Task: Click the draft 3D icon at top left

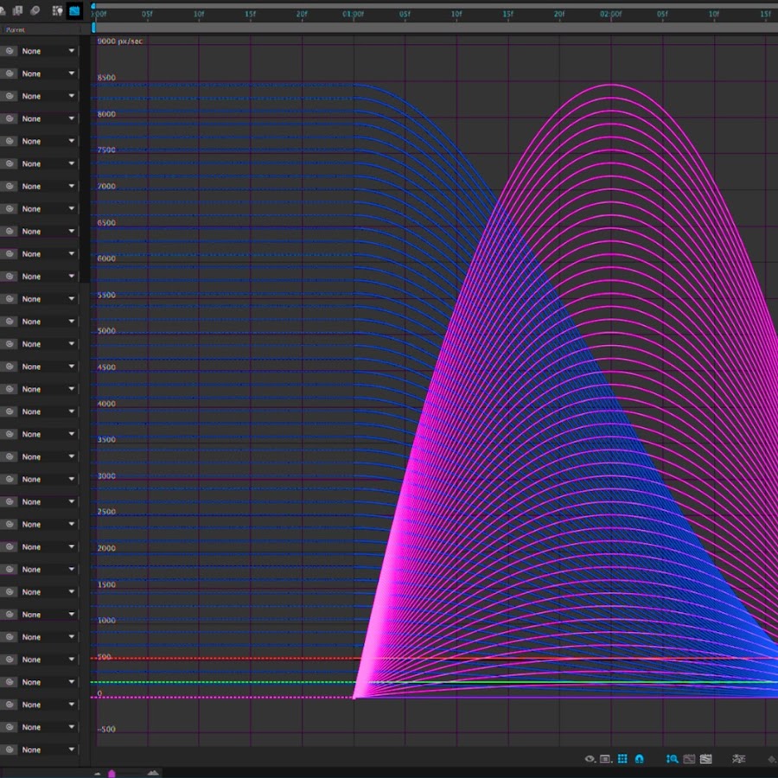Action: pyautogui.click(x=4, y=11)
